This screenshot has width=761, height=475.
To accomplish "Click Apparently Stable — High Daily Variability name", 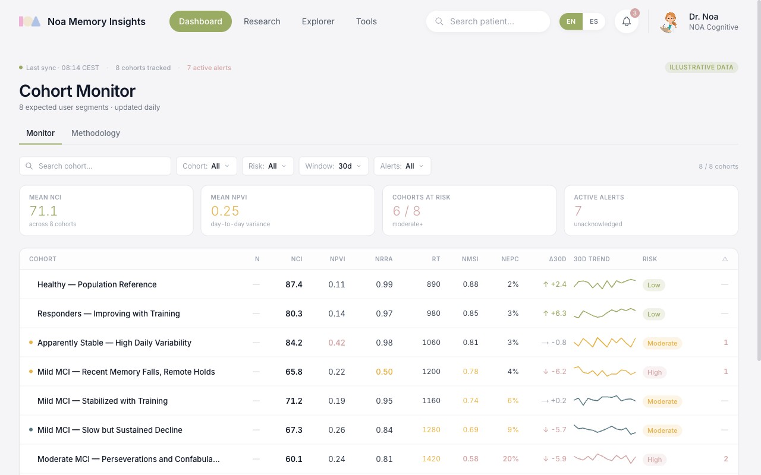I will (114, 343).
